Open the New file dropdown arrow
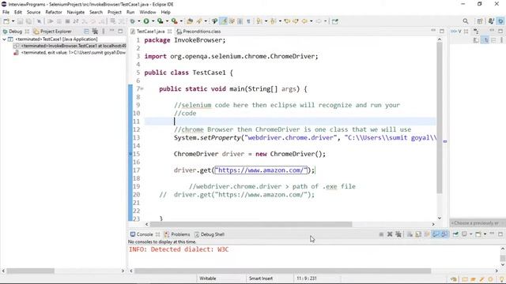Image resolution: width=506 pixels, height=284 pixels. [x=13, y=21]
